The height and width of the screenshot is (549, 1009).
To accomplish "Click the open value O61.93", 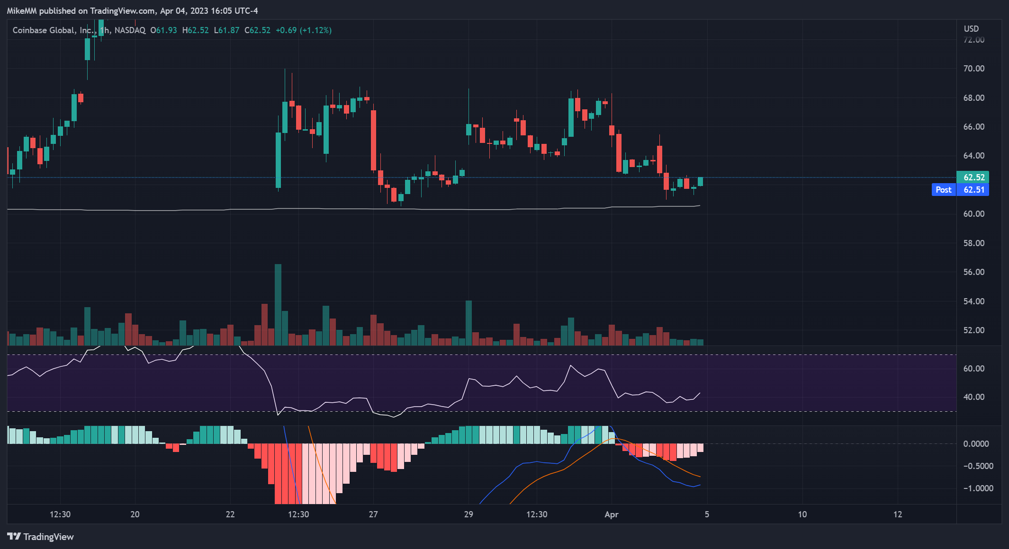I will [x=163, y=30].
